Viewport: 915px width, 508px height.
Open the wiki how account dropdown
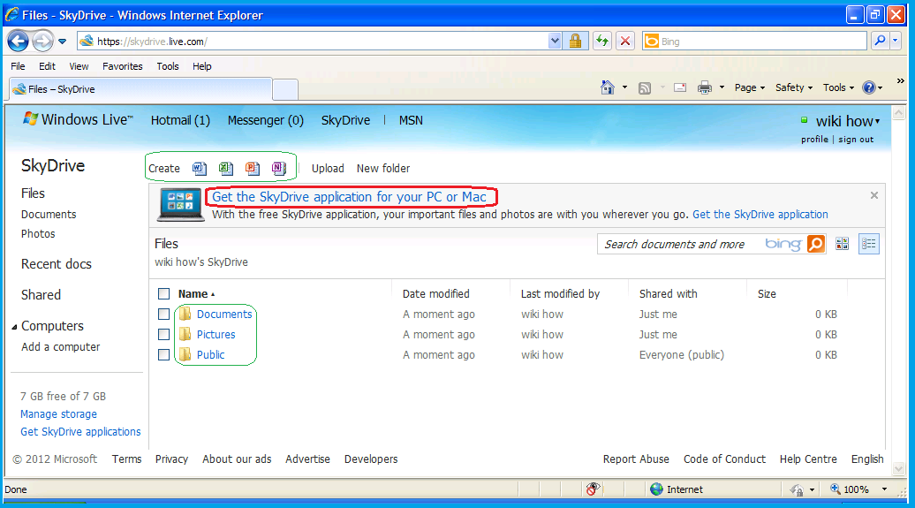click(847, 121)
